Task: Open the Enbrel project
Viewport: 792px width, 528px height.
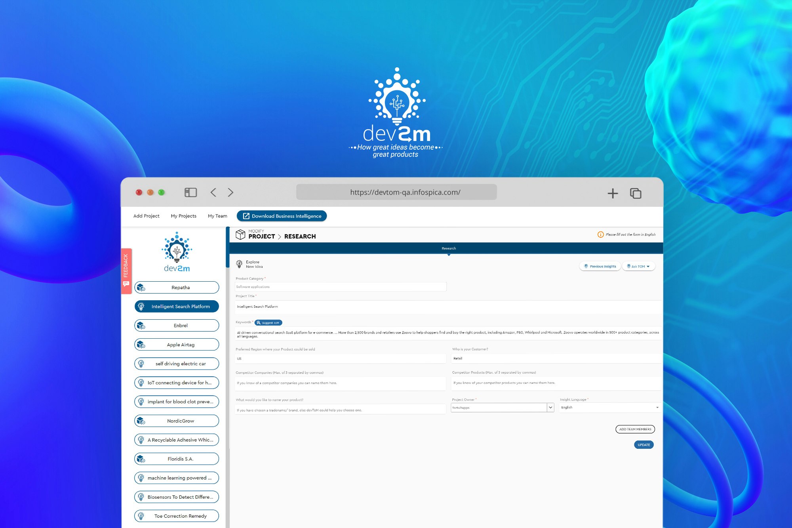Action: point(177,326)
